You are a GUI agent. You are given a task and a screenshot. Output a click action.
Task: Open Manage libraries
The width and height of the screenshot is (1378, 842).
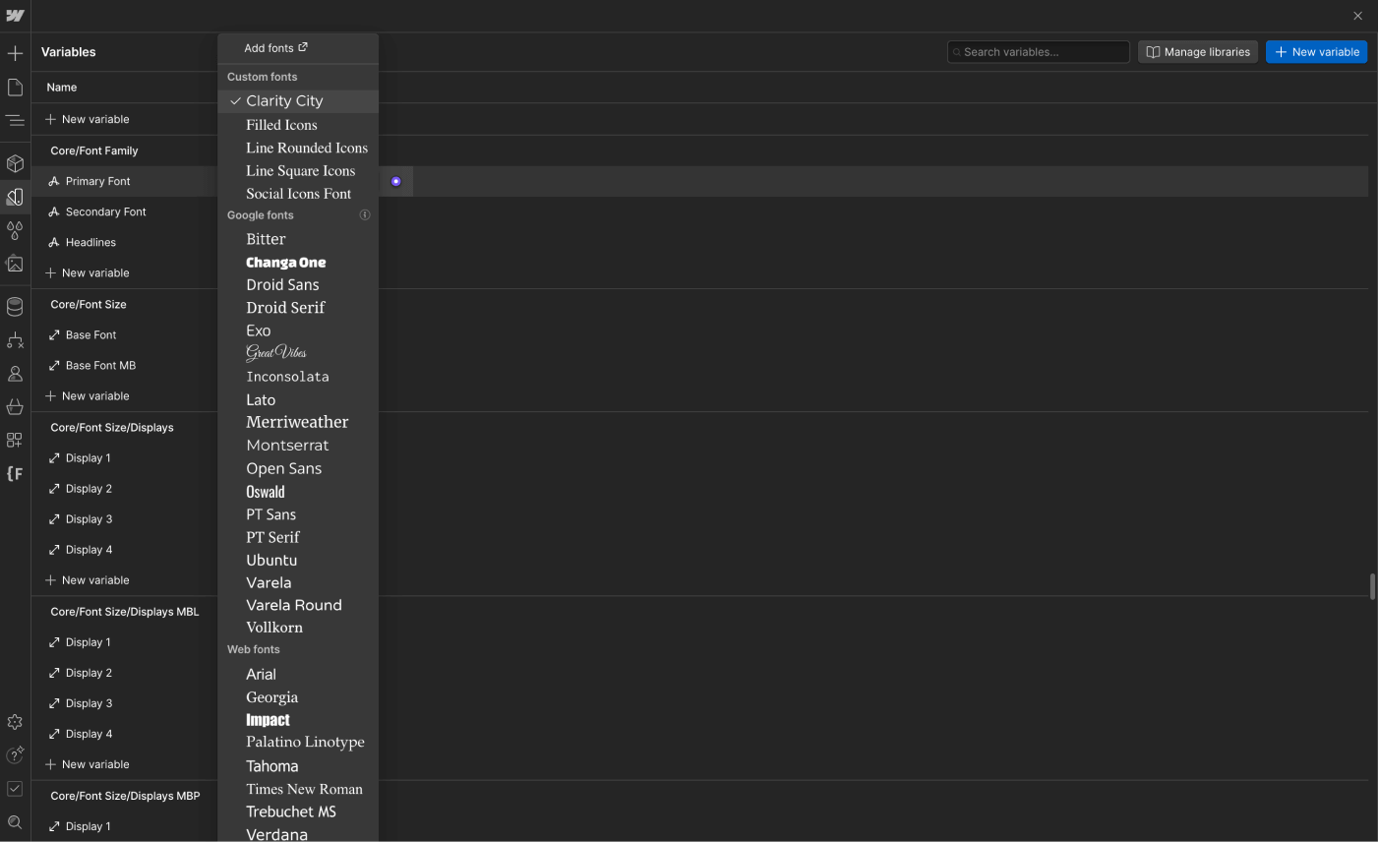(x=1197, y=52)
